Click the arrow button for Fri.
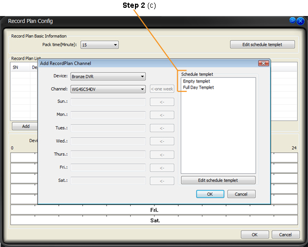 [x=162, y=168]
